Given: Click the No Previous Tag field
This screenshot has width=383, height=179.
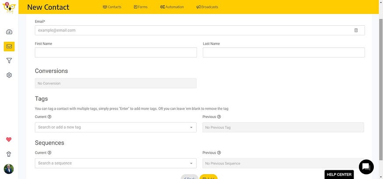Looking at the screenshot, I should pyautogui.click(x=283, y=127).
